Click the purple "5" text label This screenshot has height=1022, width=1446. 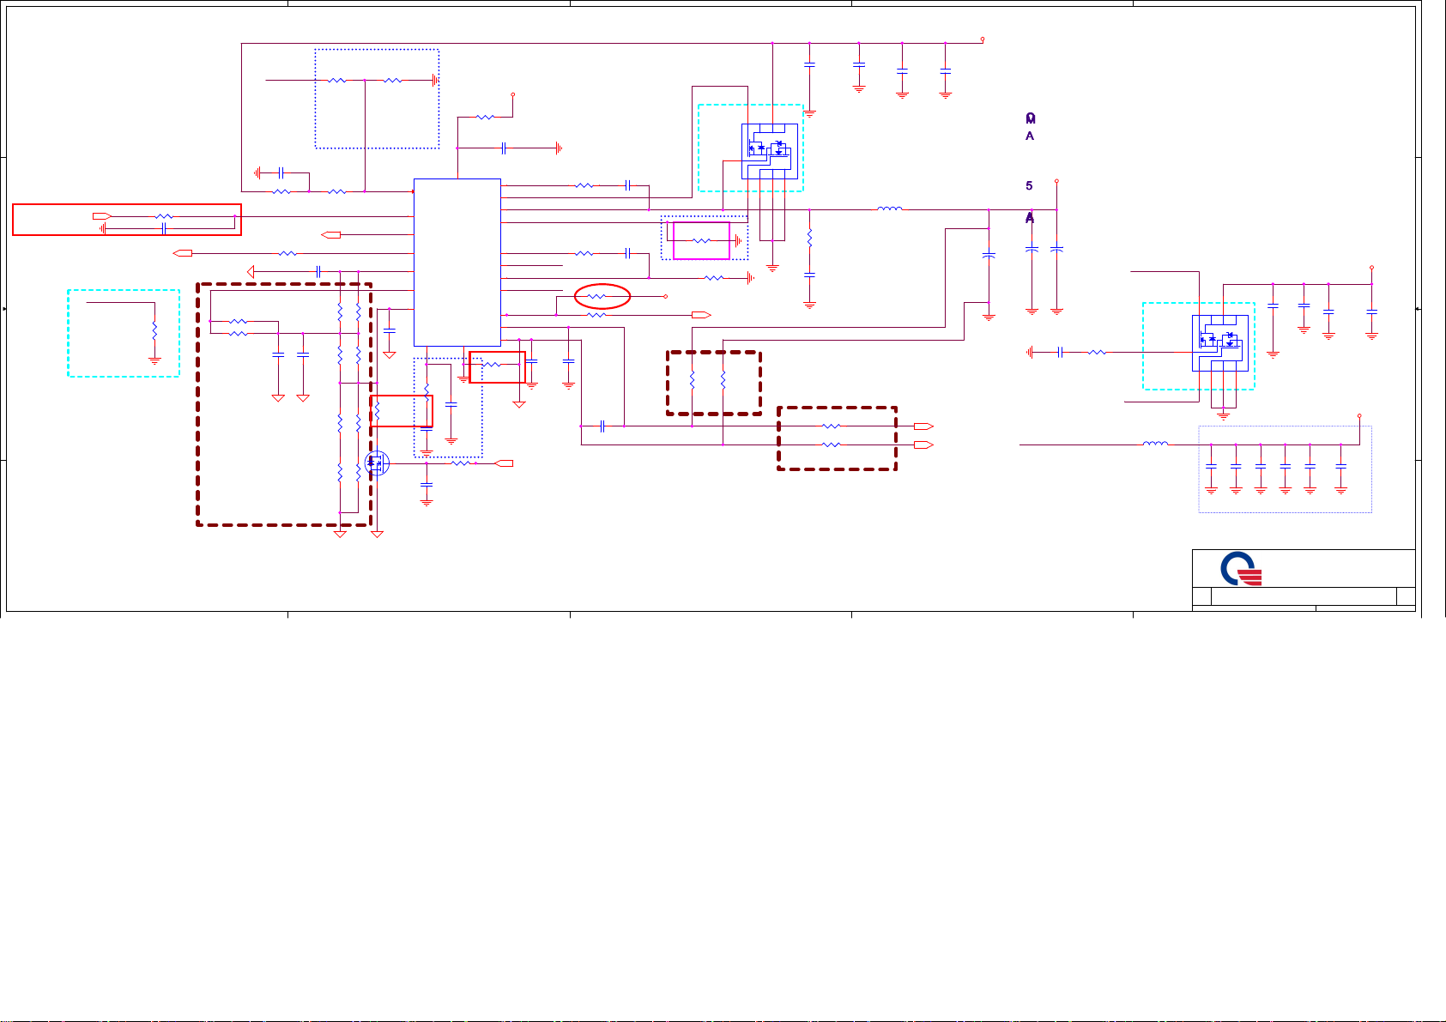[x=1029, y=186]
